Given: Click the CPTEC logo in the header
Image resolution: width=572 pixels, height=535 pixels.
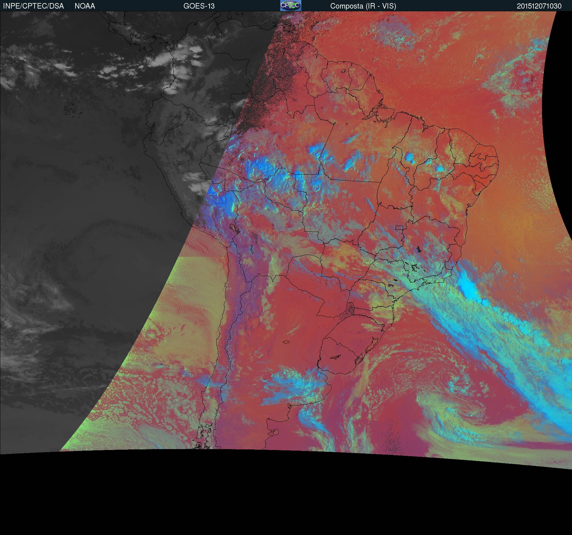Looking at the screenshot, I should (290, 6).
